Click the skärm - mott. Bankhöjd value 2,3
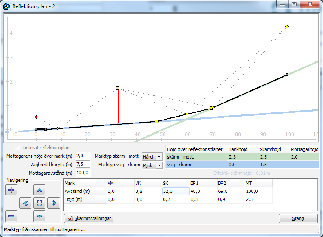 tap(242, 157)
